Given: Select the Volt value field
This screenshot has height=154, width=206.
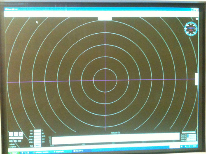Looking at the screenshot, I should (37, 131).
